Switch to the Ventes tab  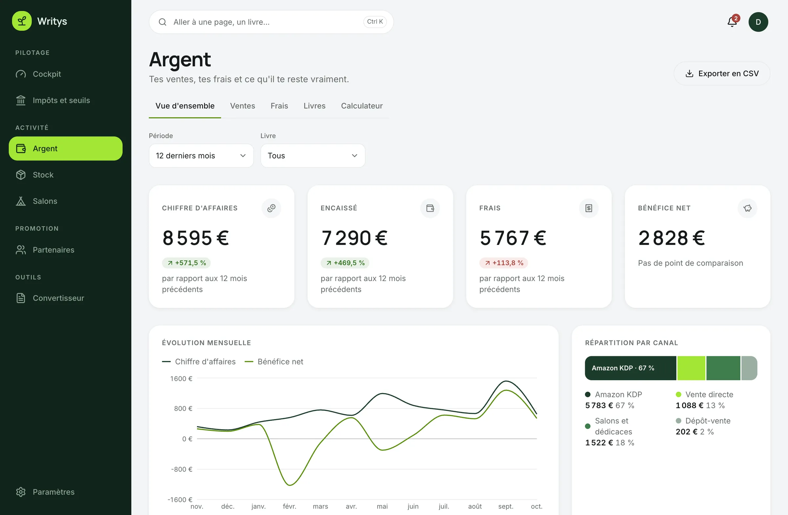coord(242,106)
